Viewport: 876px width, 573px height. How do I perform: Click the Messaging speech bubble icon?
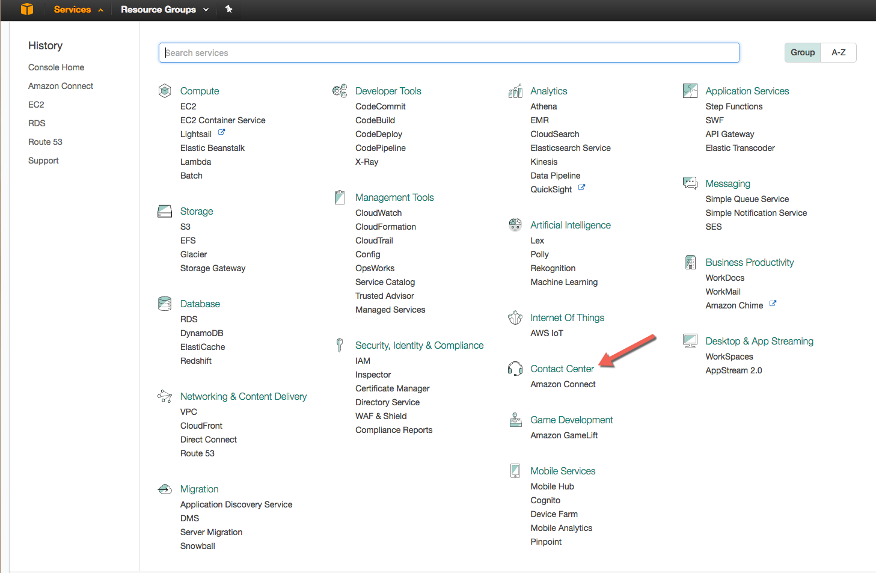tap(690, 183)
